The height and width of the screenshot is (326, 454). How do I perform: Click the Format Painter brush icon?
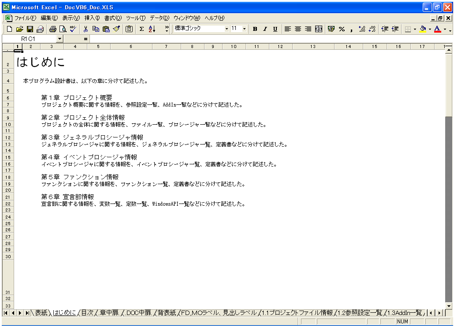click(x=116, y=29)
